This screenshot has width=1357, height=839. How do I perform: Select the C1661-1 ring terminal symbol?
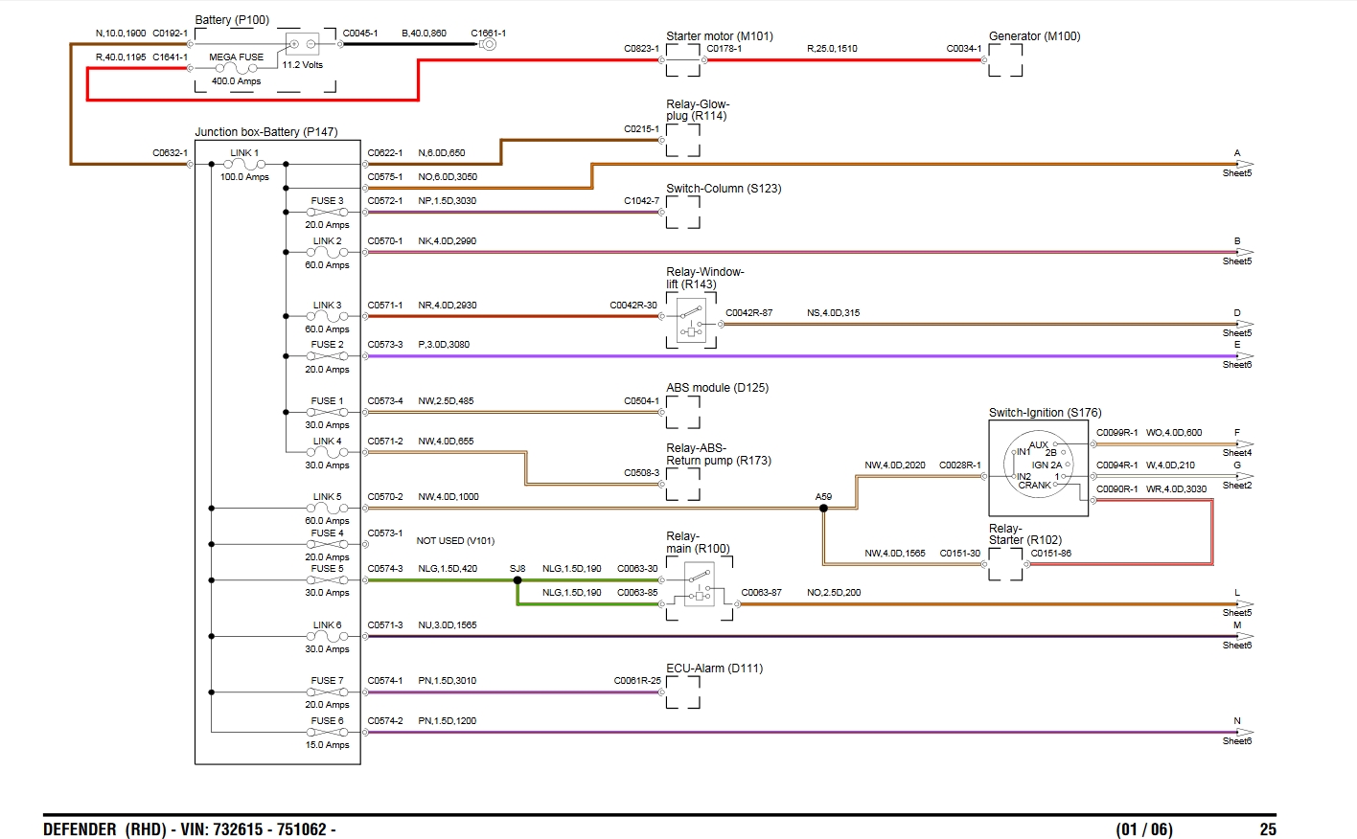click(x=488, y=44)
